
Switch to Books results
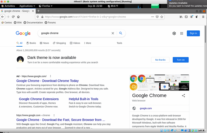click(x=31, y=43)
